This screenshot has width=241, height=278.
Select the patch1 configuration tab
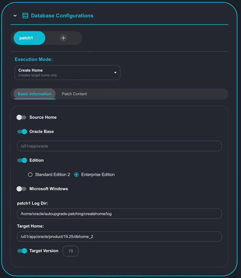[26, 38]
